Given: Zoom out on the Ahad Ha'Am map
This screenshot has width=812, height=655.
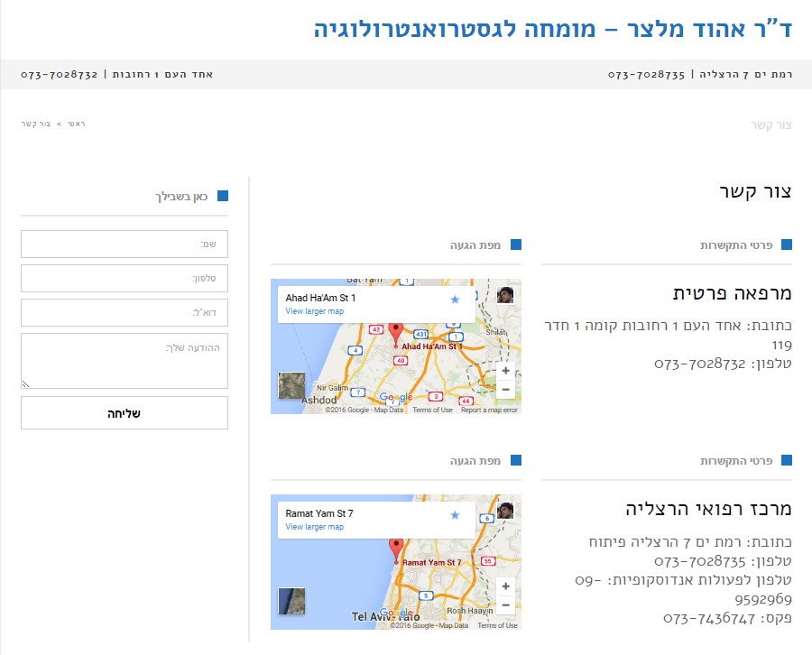Looking at the screenshot, I should tap(506, 390).
